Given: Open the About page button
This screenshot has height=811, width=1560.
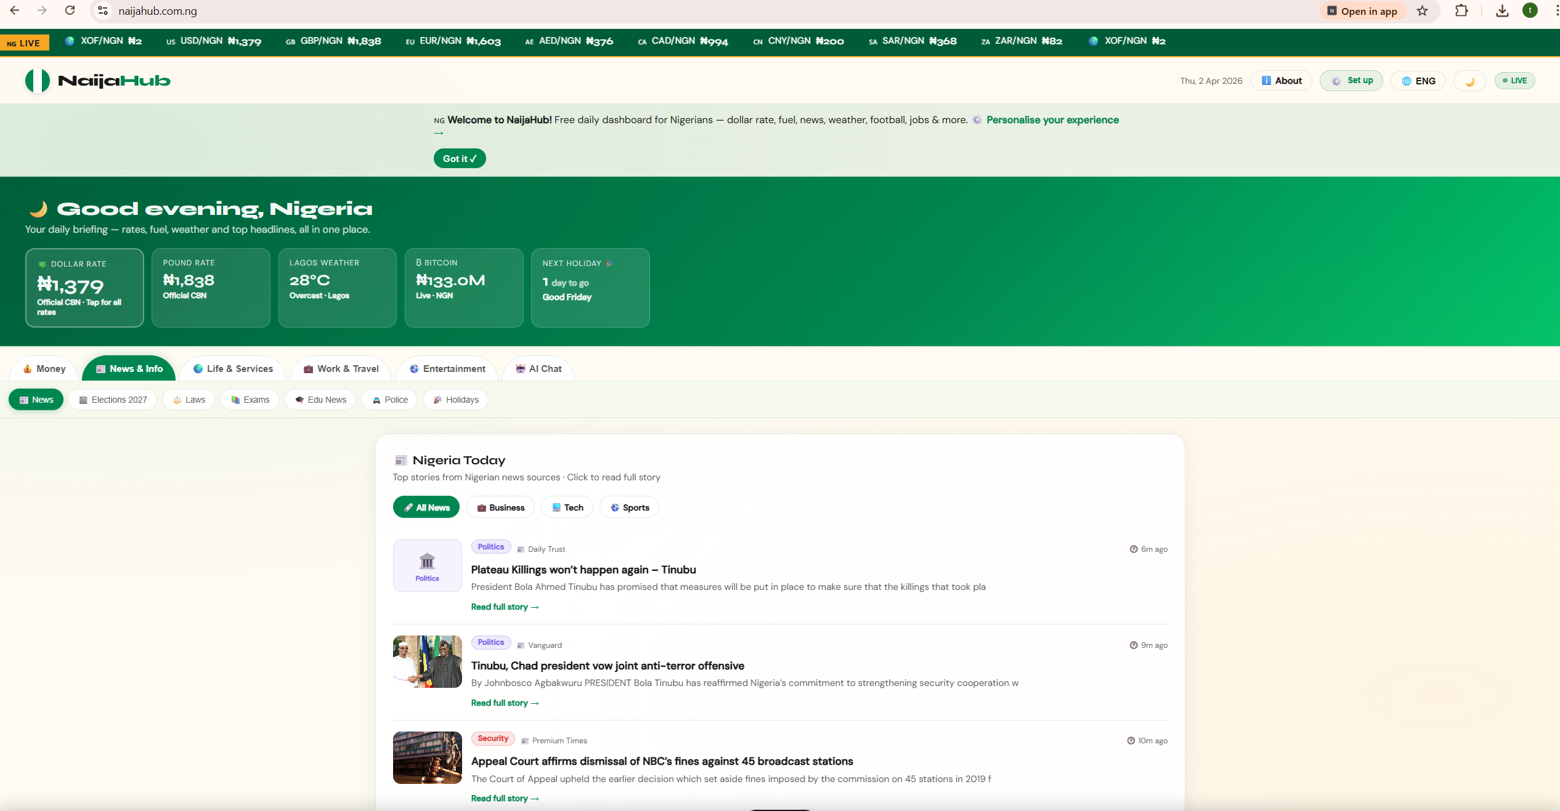Looking at the screenshot, I should 1282,81.
